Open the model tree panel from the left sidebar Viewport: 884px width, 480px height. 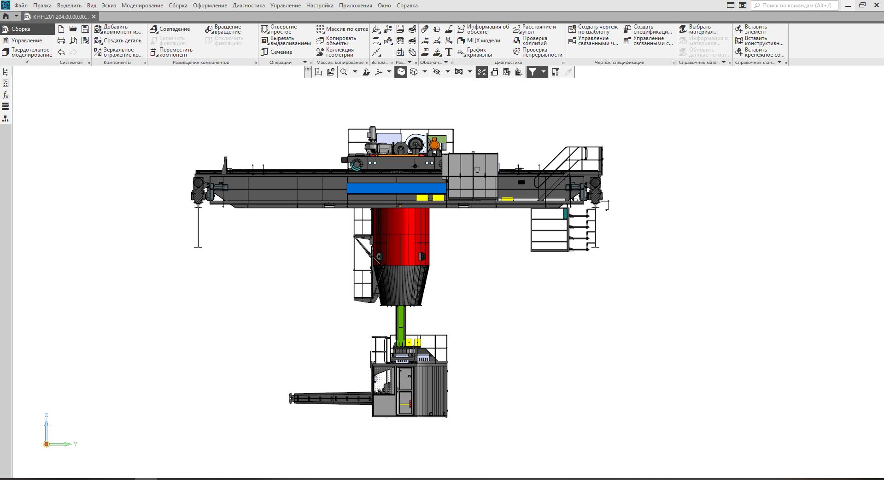tap(6, 72)
